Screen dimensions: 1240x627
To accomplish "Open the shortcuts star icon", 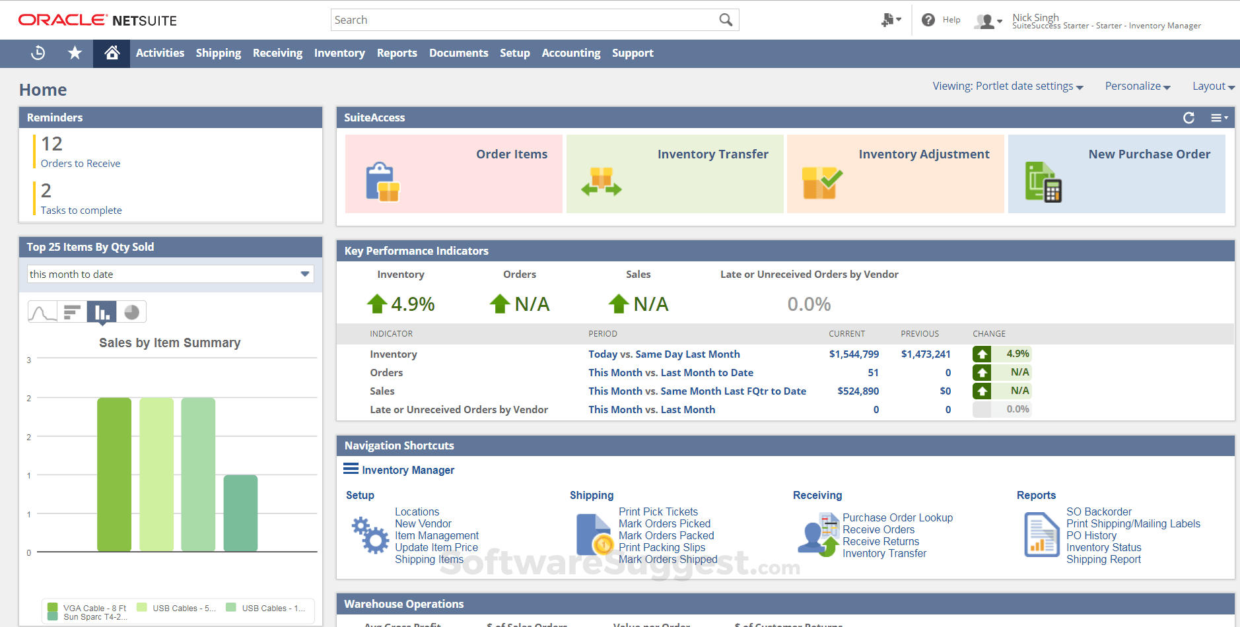I will [x=74, y=53].
